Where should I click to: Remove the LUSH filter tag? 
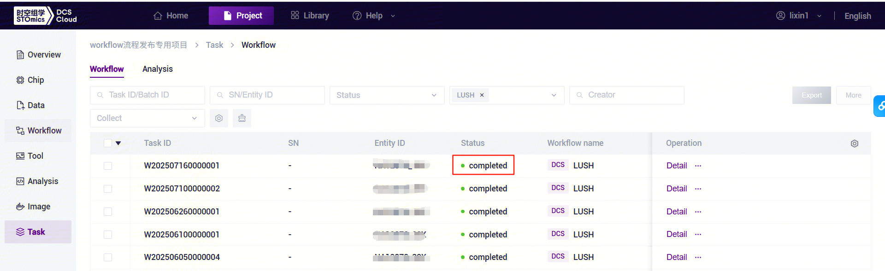(482, 95)
